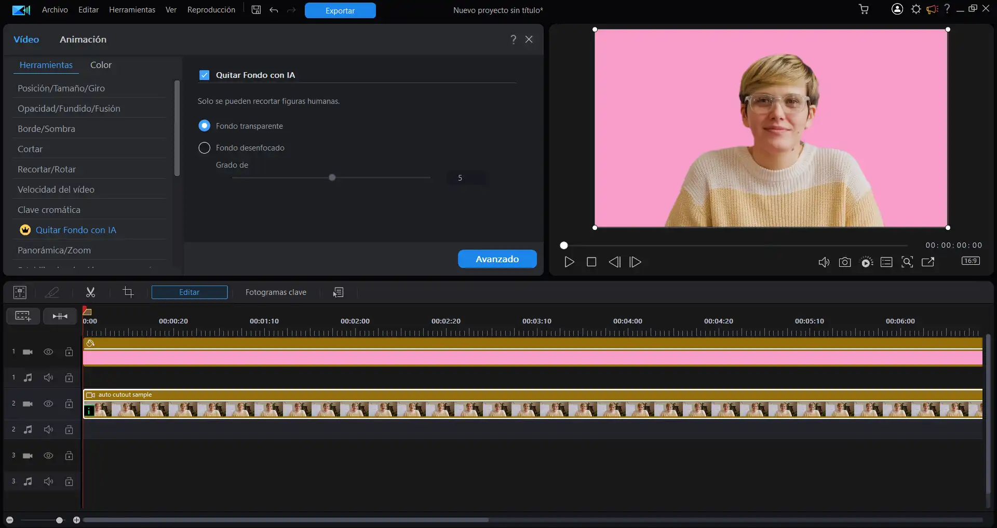This screenshot has height=528, width=997.
Task: Click the Avanzado button
Action: [497, 259]
